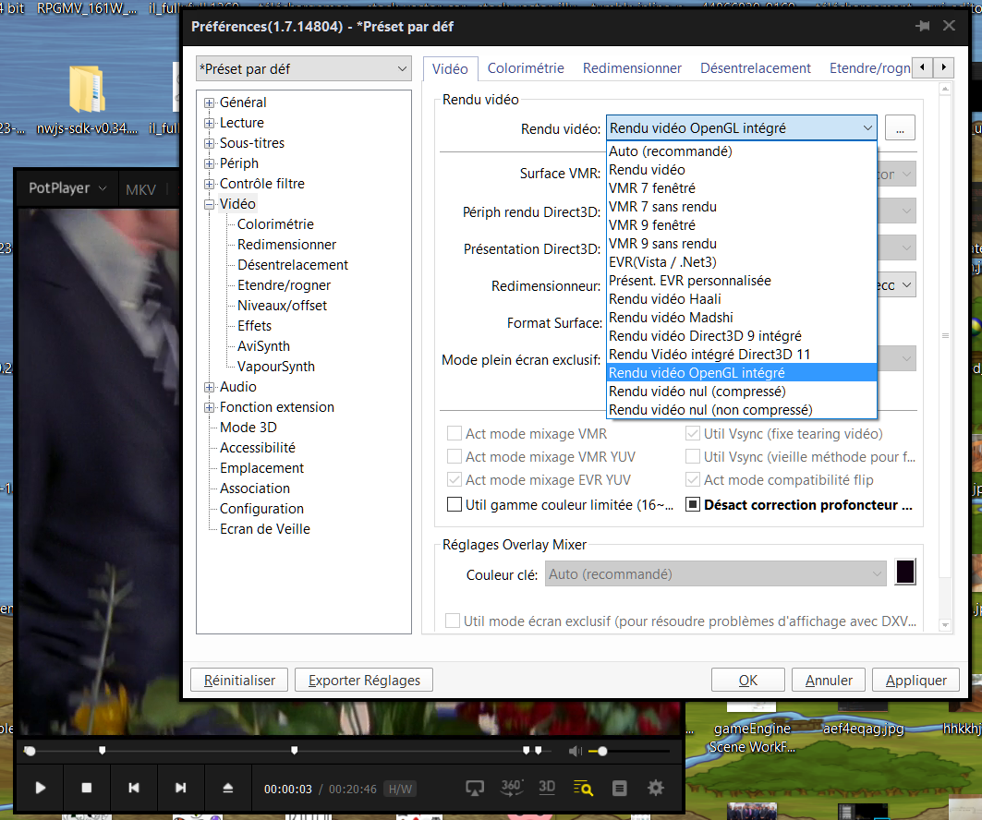This screenshot has width=982, height=820.
Task: Click the tab scroll right arrow
Action: point(944,67)
